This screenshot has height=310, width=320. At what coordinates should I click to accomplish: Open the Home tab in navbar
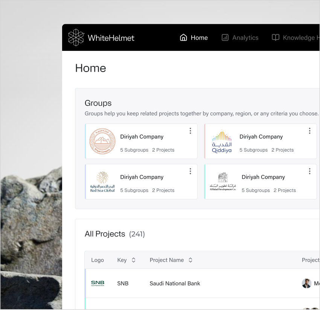pyautogui.click(x=194, y=38)
